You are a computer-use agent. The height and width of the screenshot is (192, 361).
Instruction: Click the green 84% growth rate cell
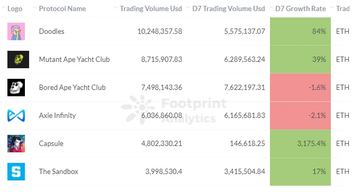pyautogui.click(x=300, y=31)
